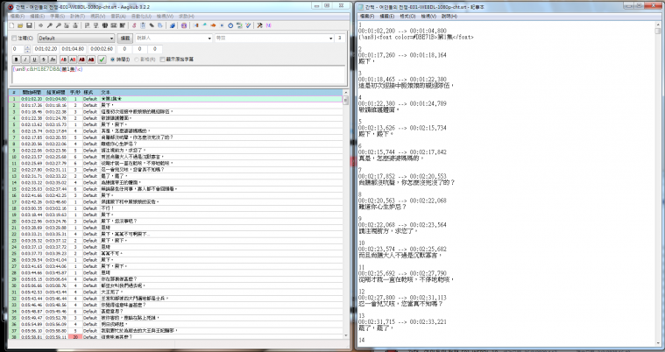Click the end time field 0:01:04.80
This screenshot has height=352, width=665.
click(73, 49)
